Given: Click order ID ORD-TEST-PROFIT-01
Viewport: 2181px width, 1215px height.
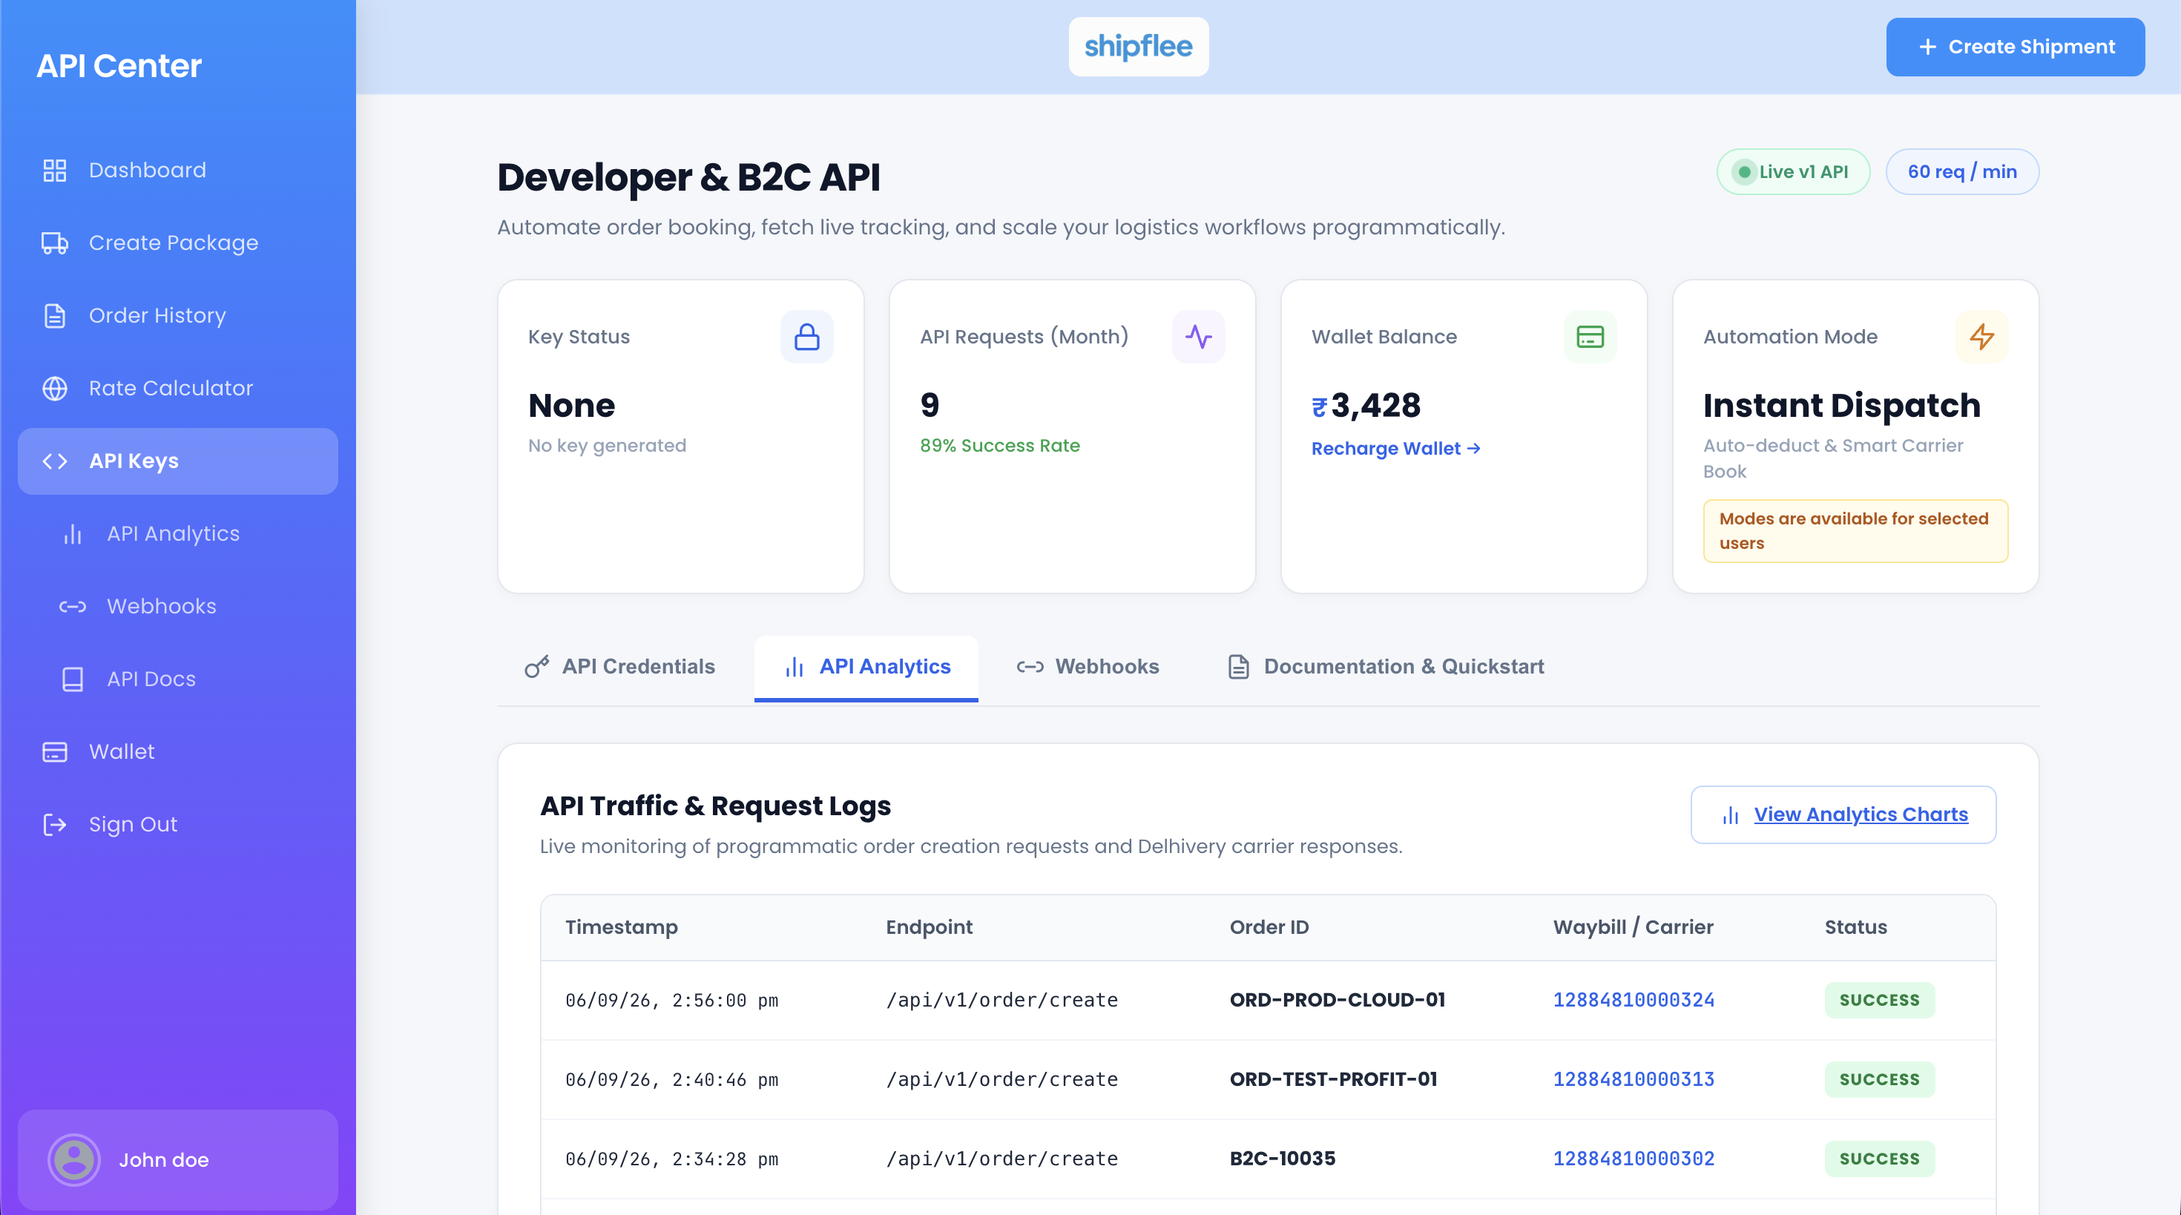Looking at the screenshot, I should pos(1334,1081).
